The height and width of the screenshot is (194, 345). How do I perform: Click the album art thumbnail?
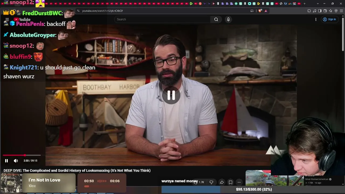tap(11, 183)
